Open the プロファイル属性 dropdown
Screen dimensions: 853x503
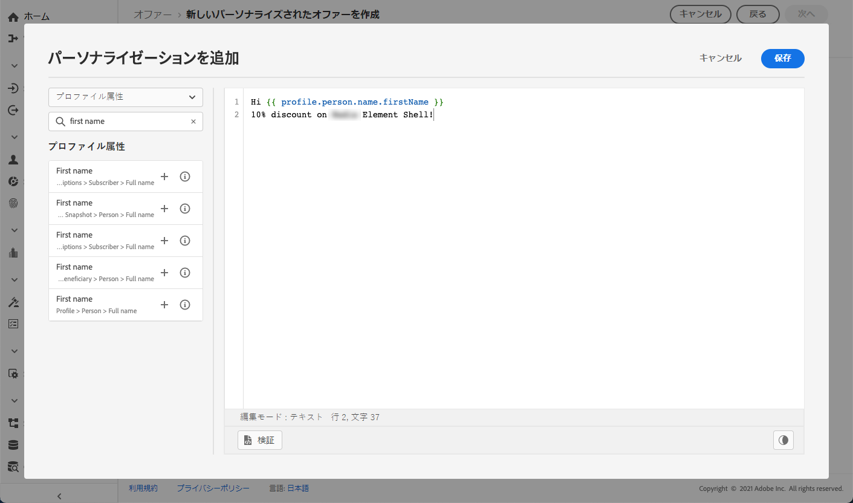[126, 97]
